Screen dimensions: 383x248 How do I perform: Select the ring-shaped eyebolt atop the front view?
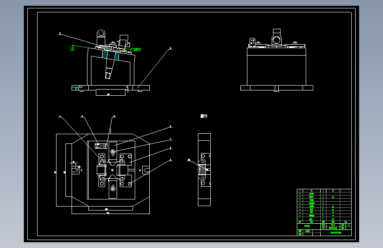pyautogui.click(x=101, y=33)
